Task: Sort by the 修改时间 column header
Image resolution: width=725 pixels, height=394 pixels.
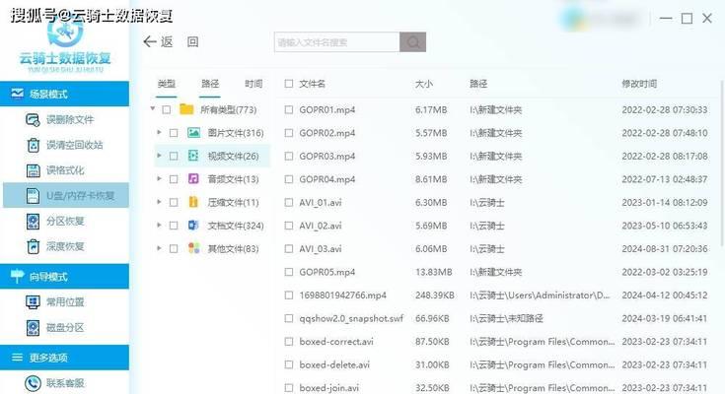Action: click(639, 84)
